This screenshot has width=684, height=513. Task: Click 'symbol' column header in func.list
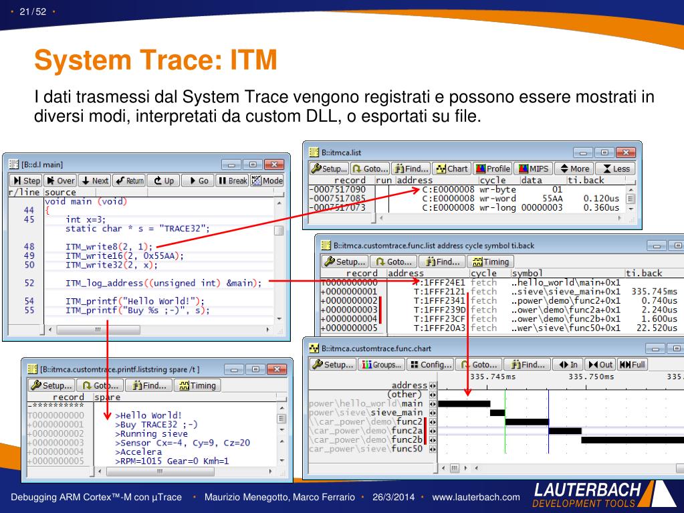[528, 273]
